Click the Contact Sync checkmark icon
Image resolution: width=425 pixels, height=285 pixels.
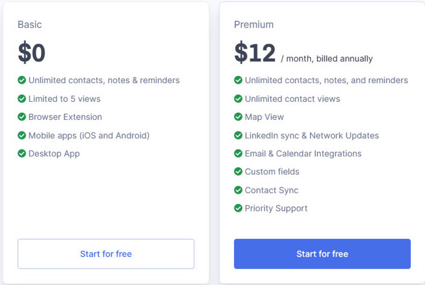(x=238, y=190)
